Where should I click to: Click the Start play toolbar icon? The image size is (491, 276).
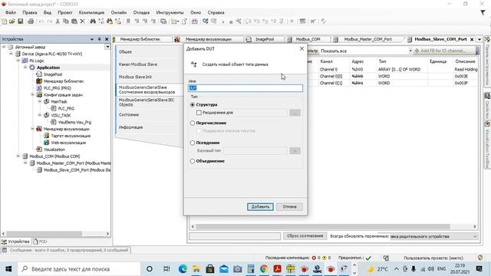point(223,21)
